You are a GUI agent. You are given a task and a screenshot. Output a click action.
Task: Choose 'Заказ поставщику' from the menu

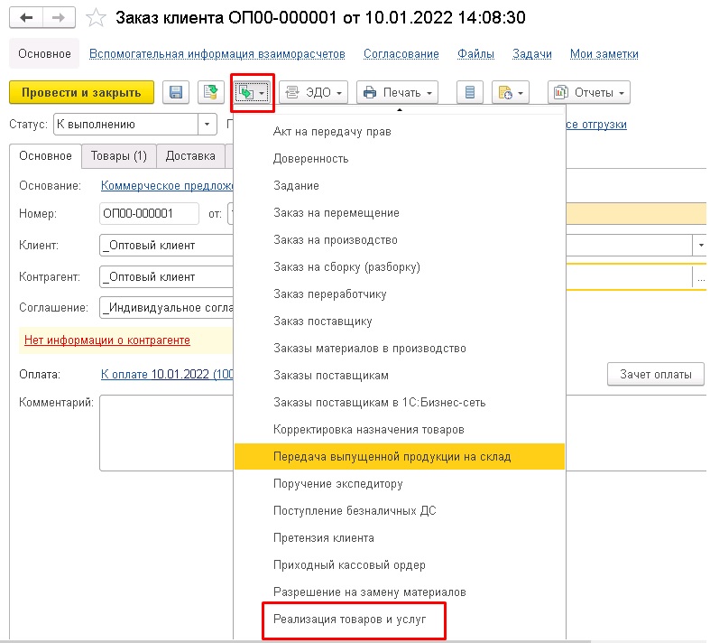[323, 321]
